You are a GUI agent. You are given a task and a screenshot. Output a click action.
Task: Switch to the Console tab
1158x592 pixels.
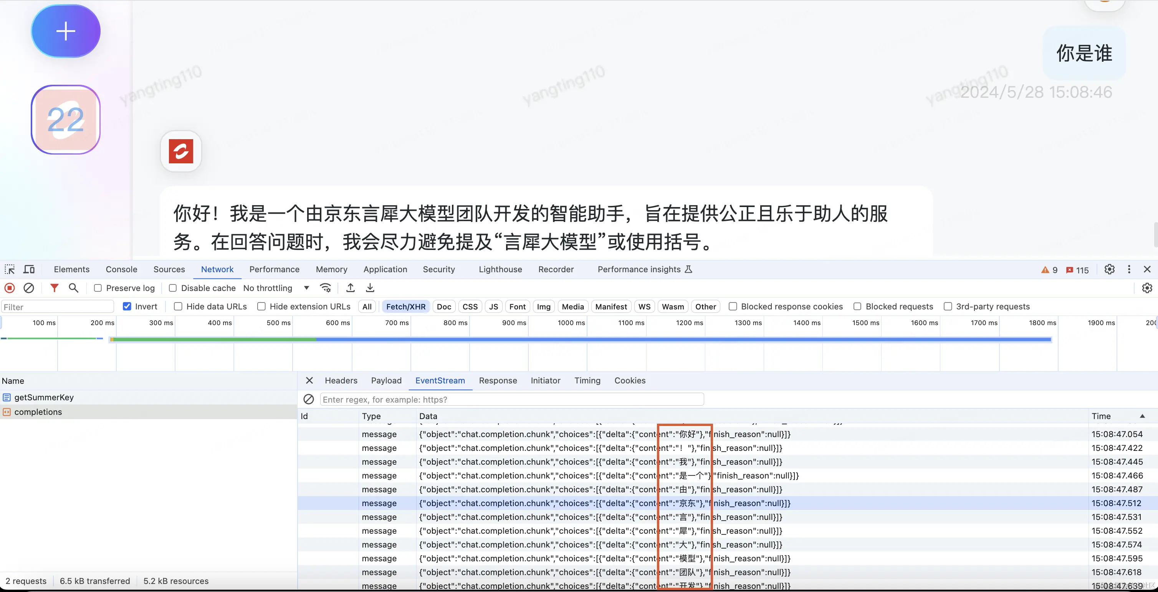coord(121,269)
